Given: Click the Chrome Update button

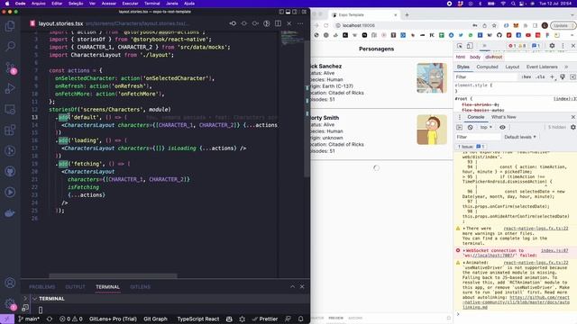Looking at the screenshot, I should pyautogui.click(x=563, y=25).
